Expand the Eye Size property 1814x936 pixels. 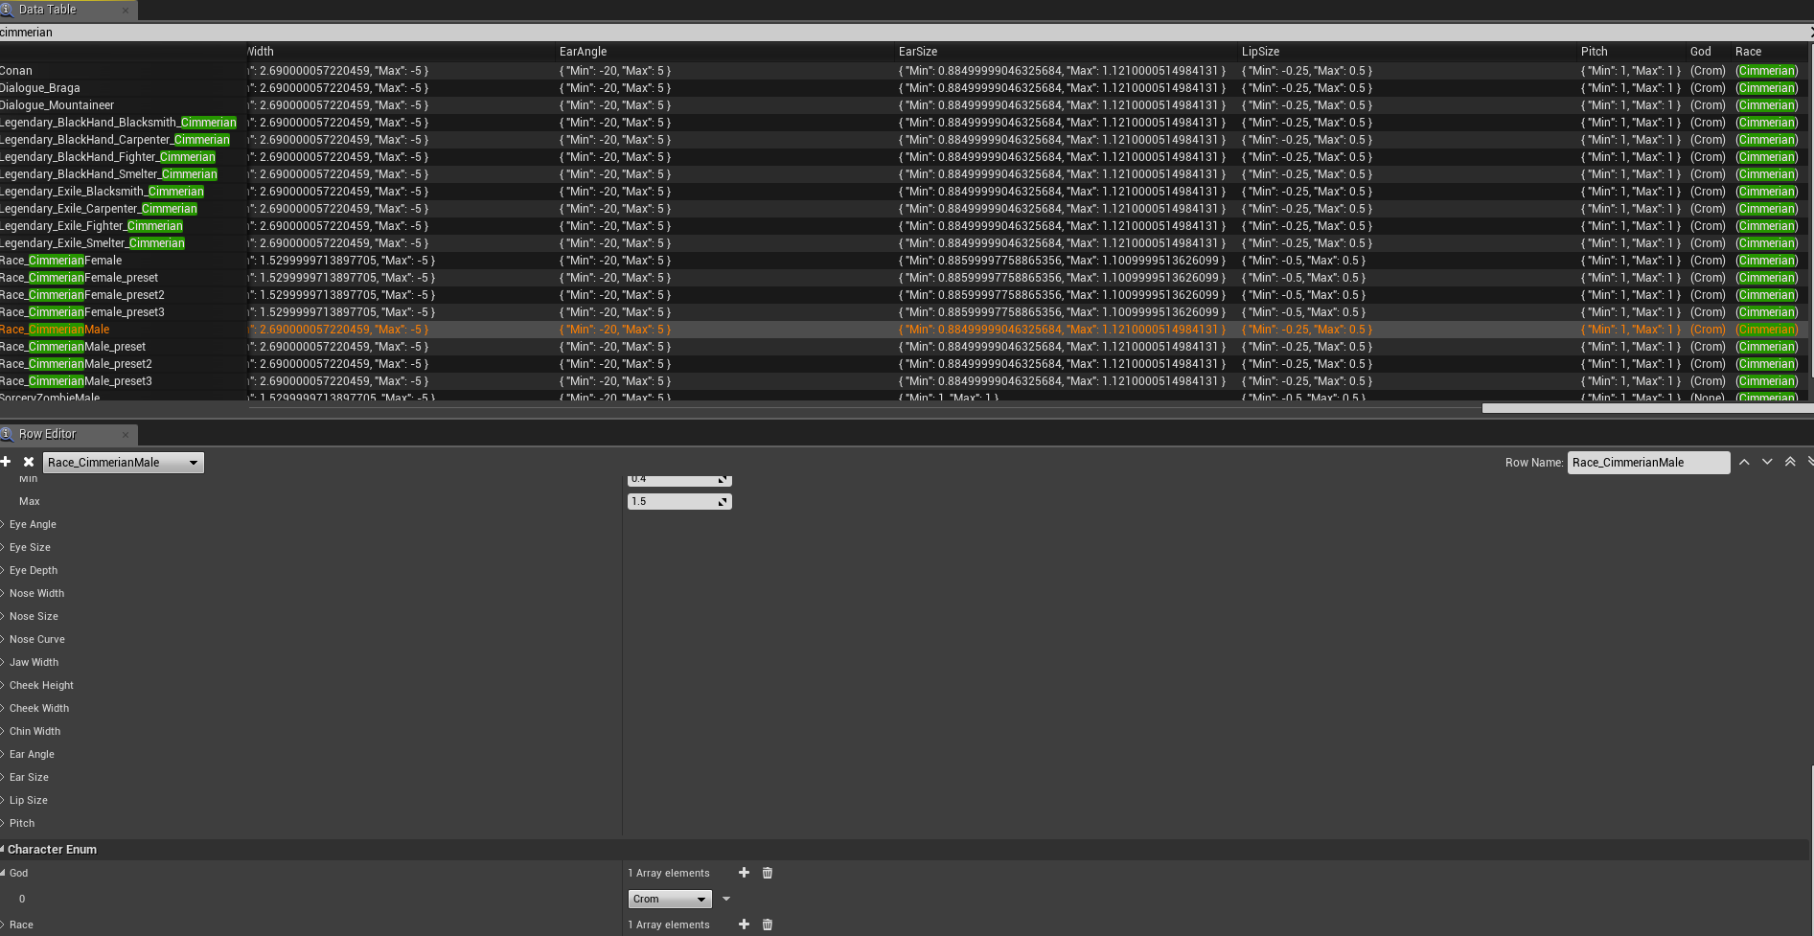[3, 547]
